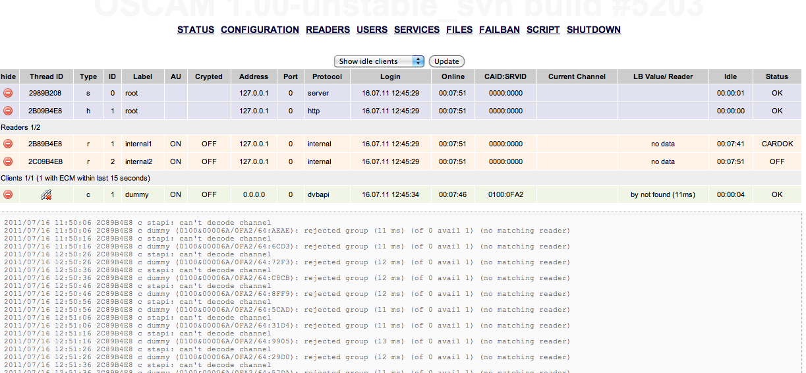Click the 00:07:46 online cell

453,194
